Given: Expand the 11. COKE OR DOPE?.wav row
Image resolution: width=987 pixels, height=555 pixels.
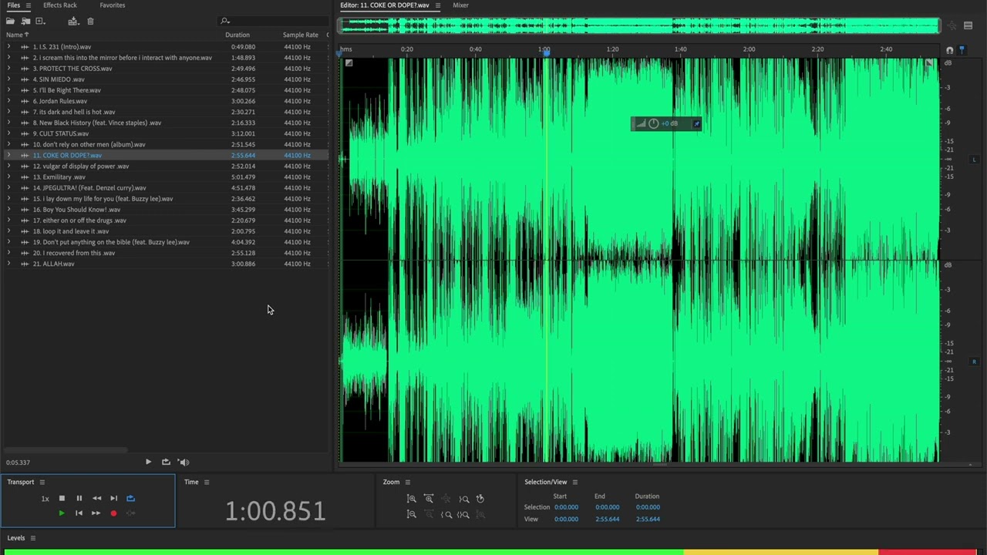Looking at the screenshot, I should click(8, 155).
